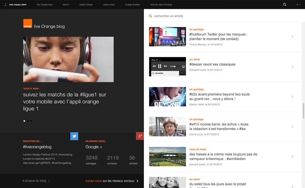This screenshot has height=188, width=305.
Task: Click the user icon beside mon espace client
Action: pyautogui.click(x=5, y=5)
